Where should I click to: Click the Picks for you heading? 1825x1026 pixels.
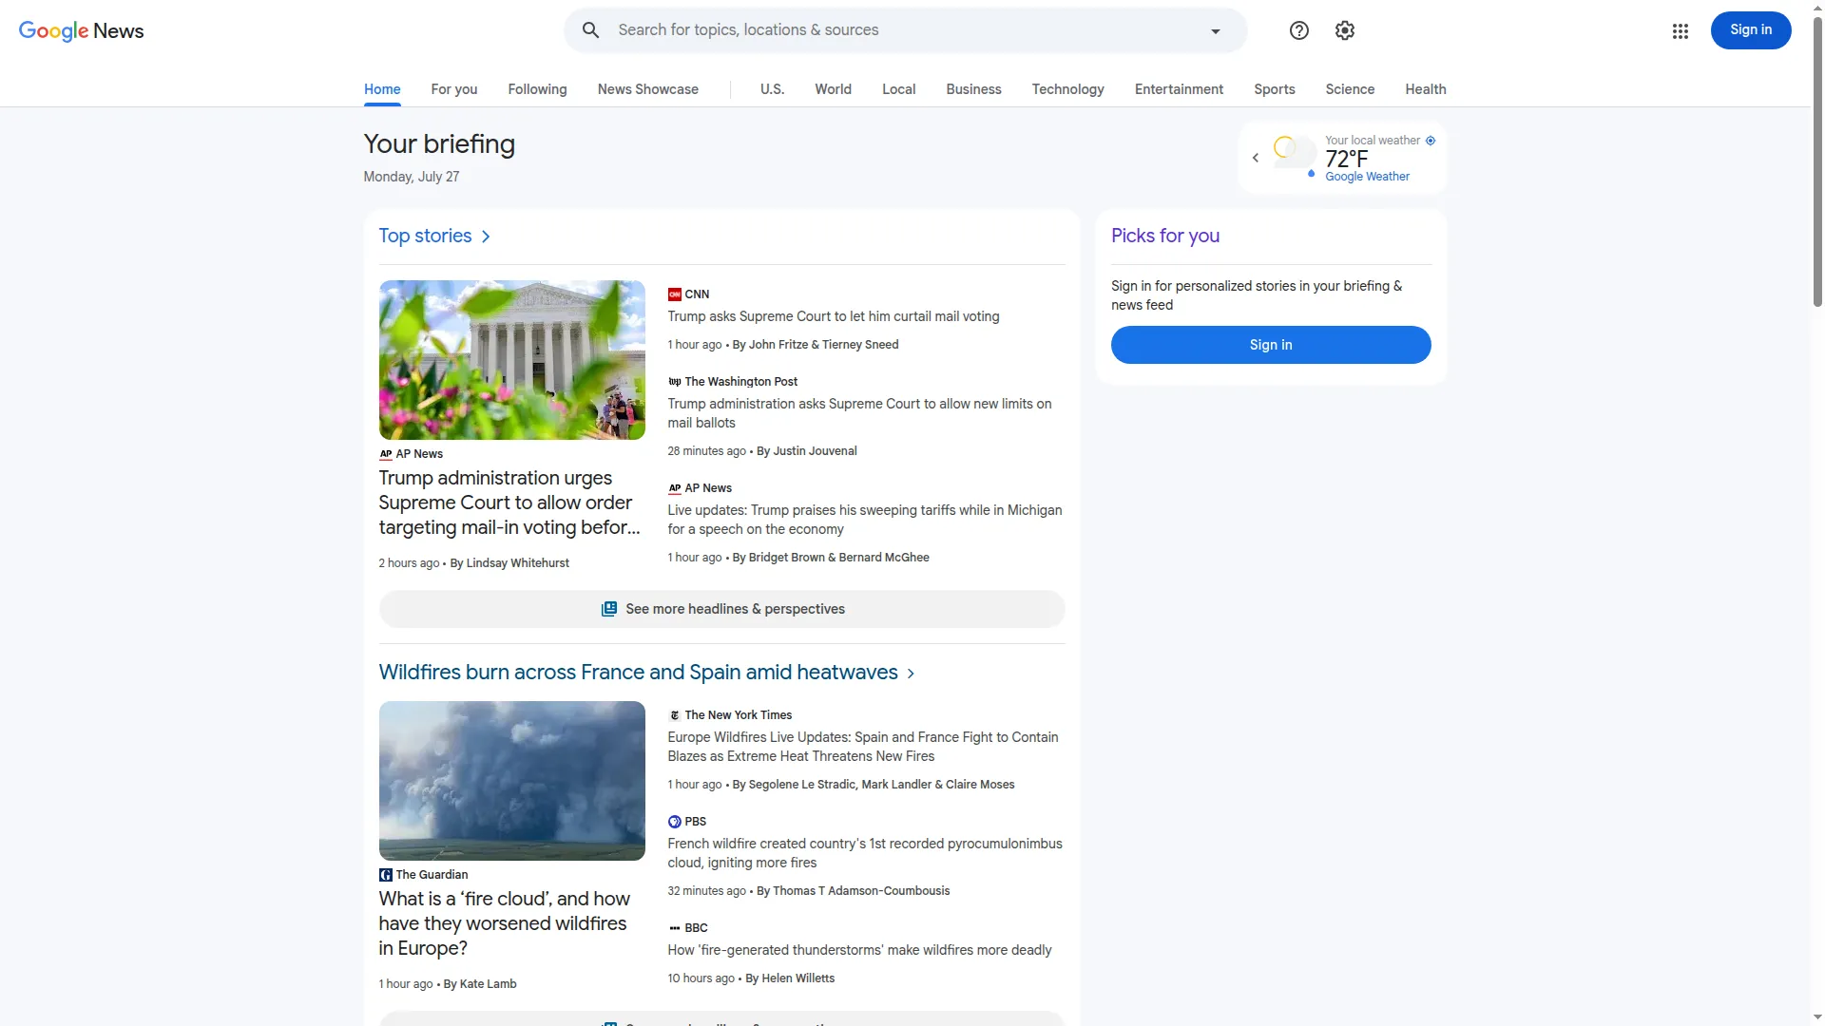[x=1164, y=236]
